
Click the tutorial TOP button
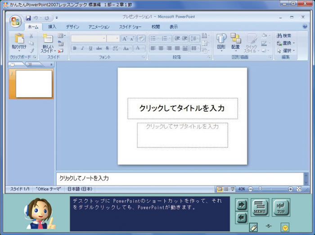coord(281,207)
